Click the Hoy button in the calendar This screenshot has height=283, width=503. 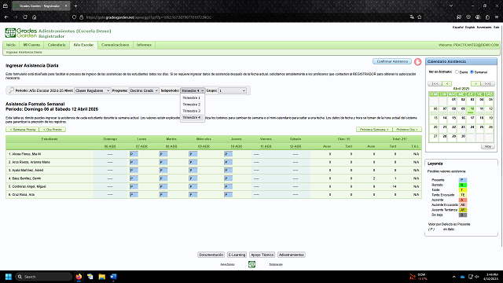(x=487, y=146)
